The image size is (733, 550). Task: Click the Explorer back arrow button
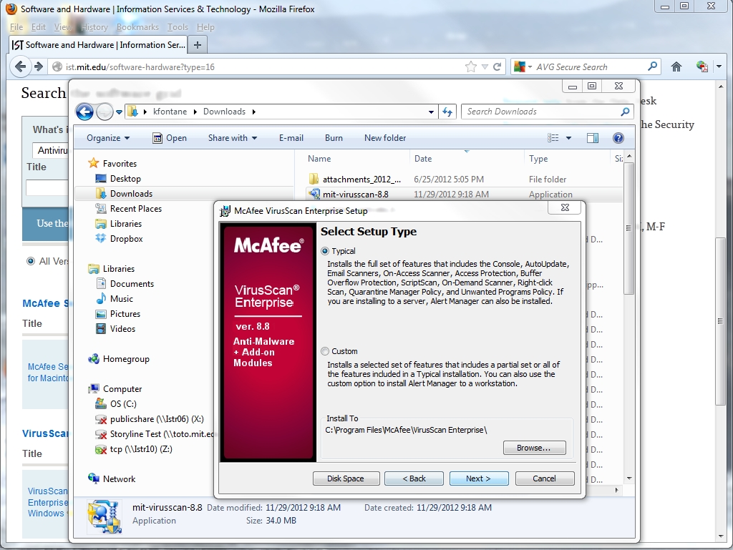pos(84,112)
